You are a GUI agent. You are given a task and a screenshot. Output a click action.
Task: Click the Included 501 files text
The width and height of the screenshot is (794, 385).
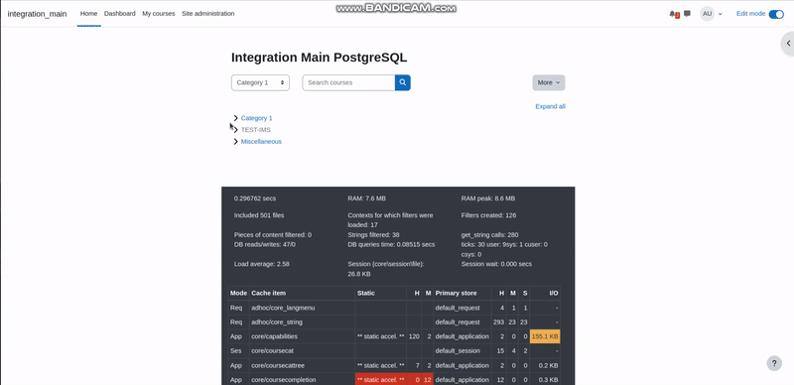tap(259, 214)
